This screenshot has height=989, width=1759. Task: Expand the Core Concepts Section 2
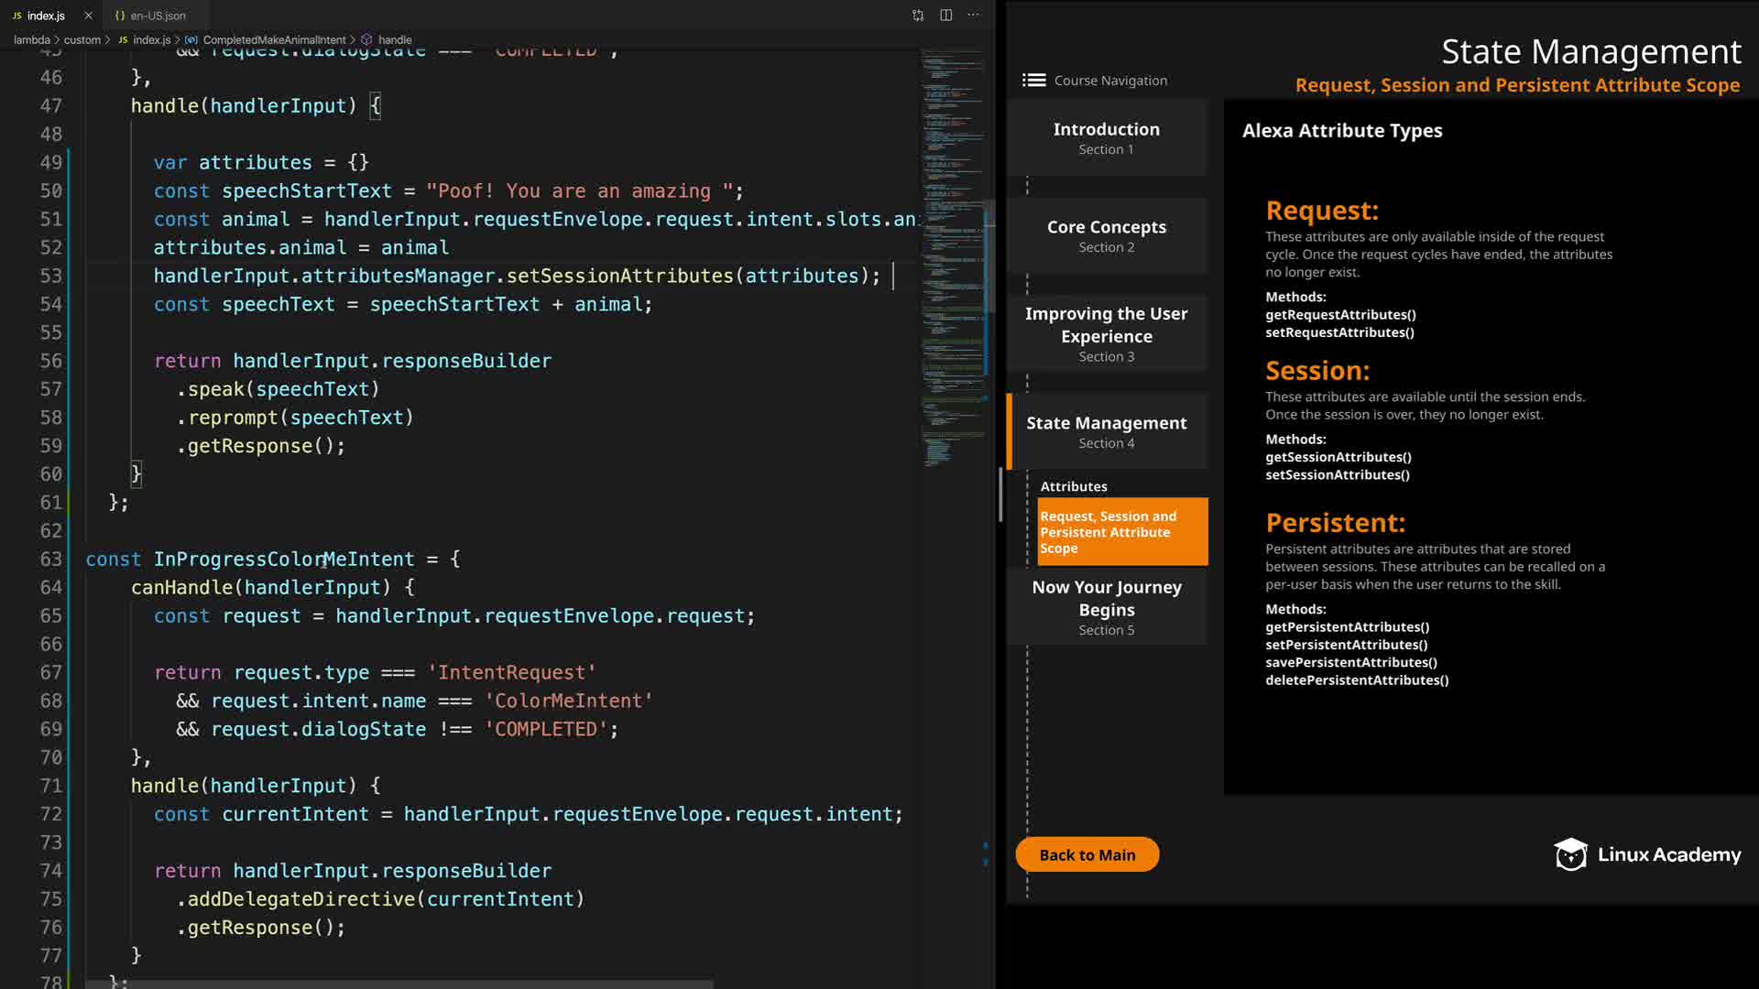pos(1106,235)
